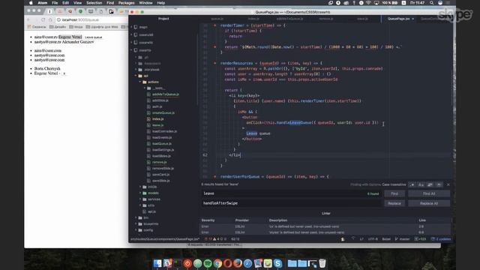480x270 pixels.
Task: Open Firefox from the Dock
Action: [x=238, y=263]
